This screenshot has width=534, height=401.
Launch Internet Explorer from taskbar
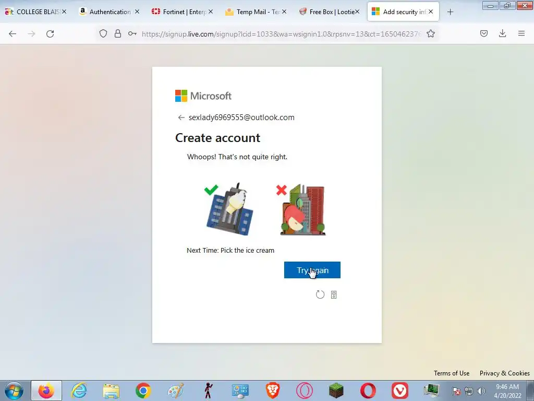(79, 391)
